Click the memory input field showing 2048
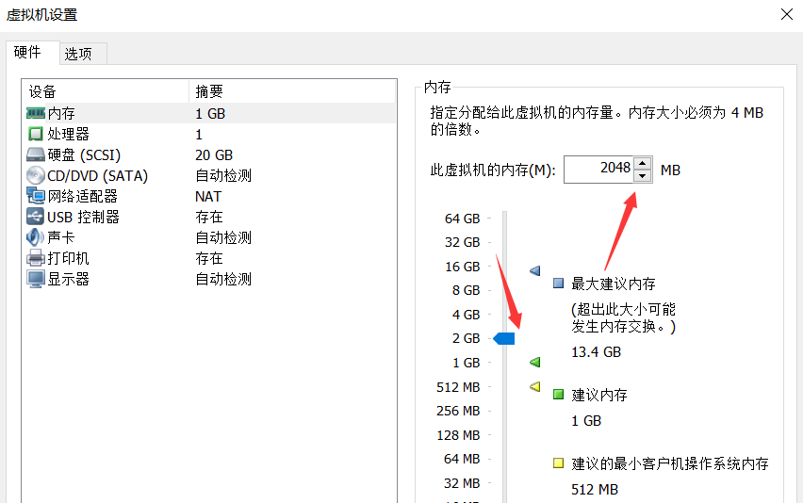Image resolution: width=803 pixels, height=503 pixels. [598, 169]
